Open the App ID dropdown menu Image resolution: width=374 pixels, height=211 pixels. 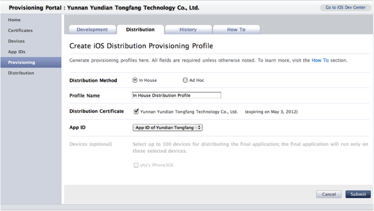coord(168,128)
